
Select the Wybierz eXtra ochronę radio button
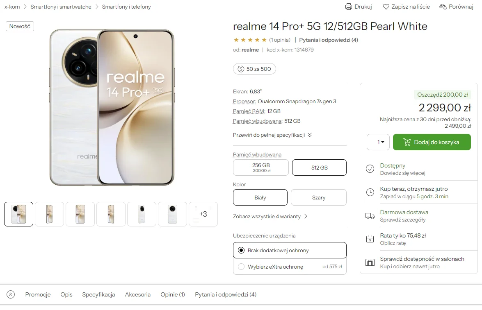241,267
